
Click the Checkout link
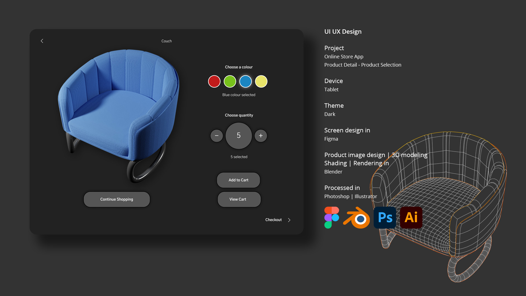click(273, 220)
